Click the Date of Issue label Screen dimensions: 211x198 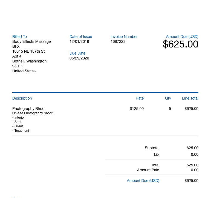coord(81,37)
